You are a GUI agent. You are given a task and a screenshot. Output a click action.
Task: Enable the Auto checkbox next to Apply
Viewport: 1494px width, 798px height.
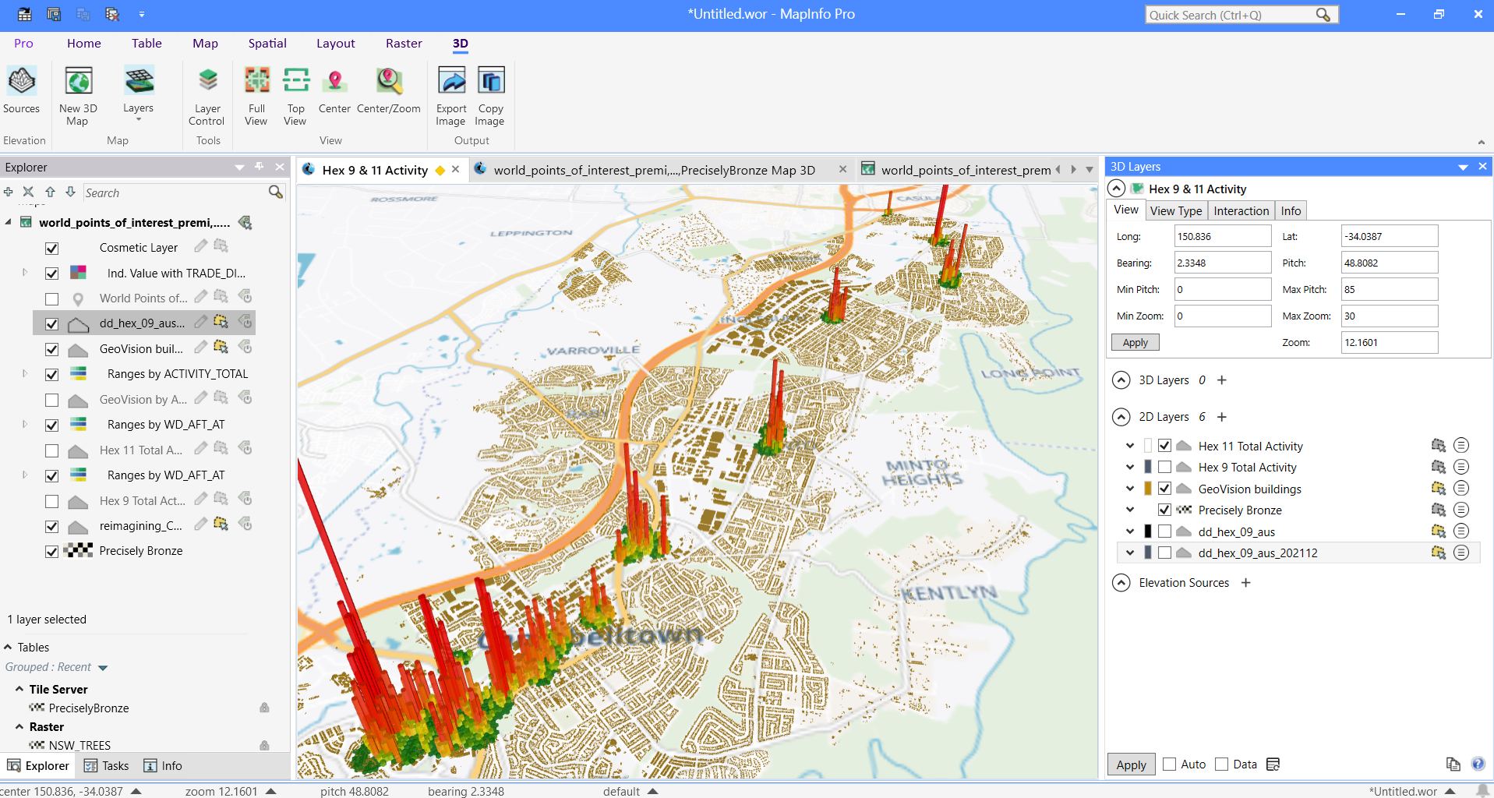pos(1169,764)
